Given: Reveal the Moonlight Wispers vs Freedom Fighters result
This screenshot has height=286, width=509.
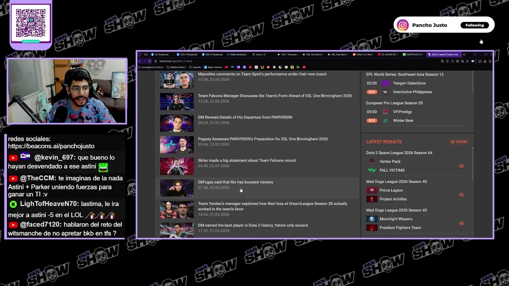Looking at the screenshot, I should click(x=462, y=223).
